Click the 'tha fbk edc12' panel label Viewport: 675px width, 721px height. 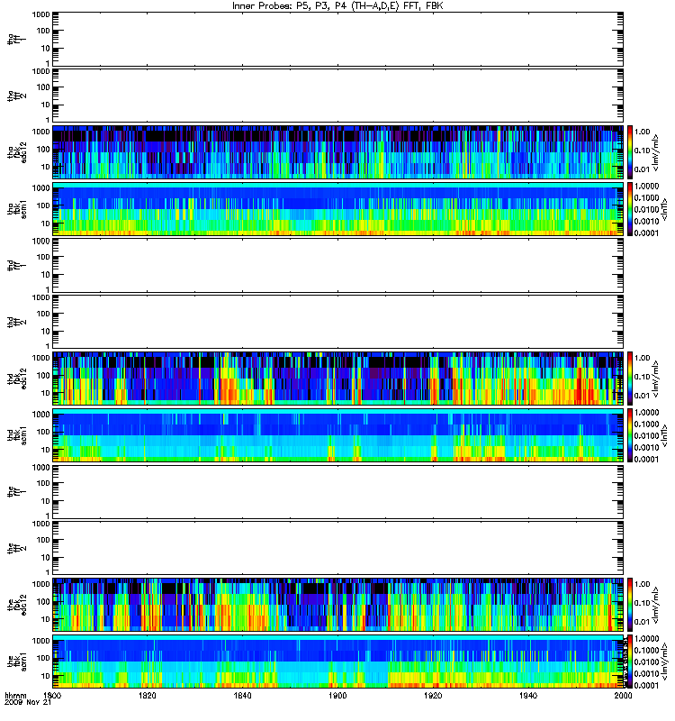coord(16,152)
